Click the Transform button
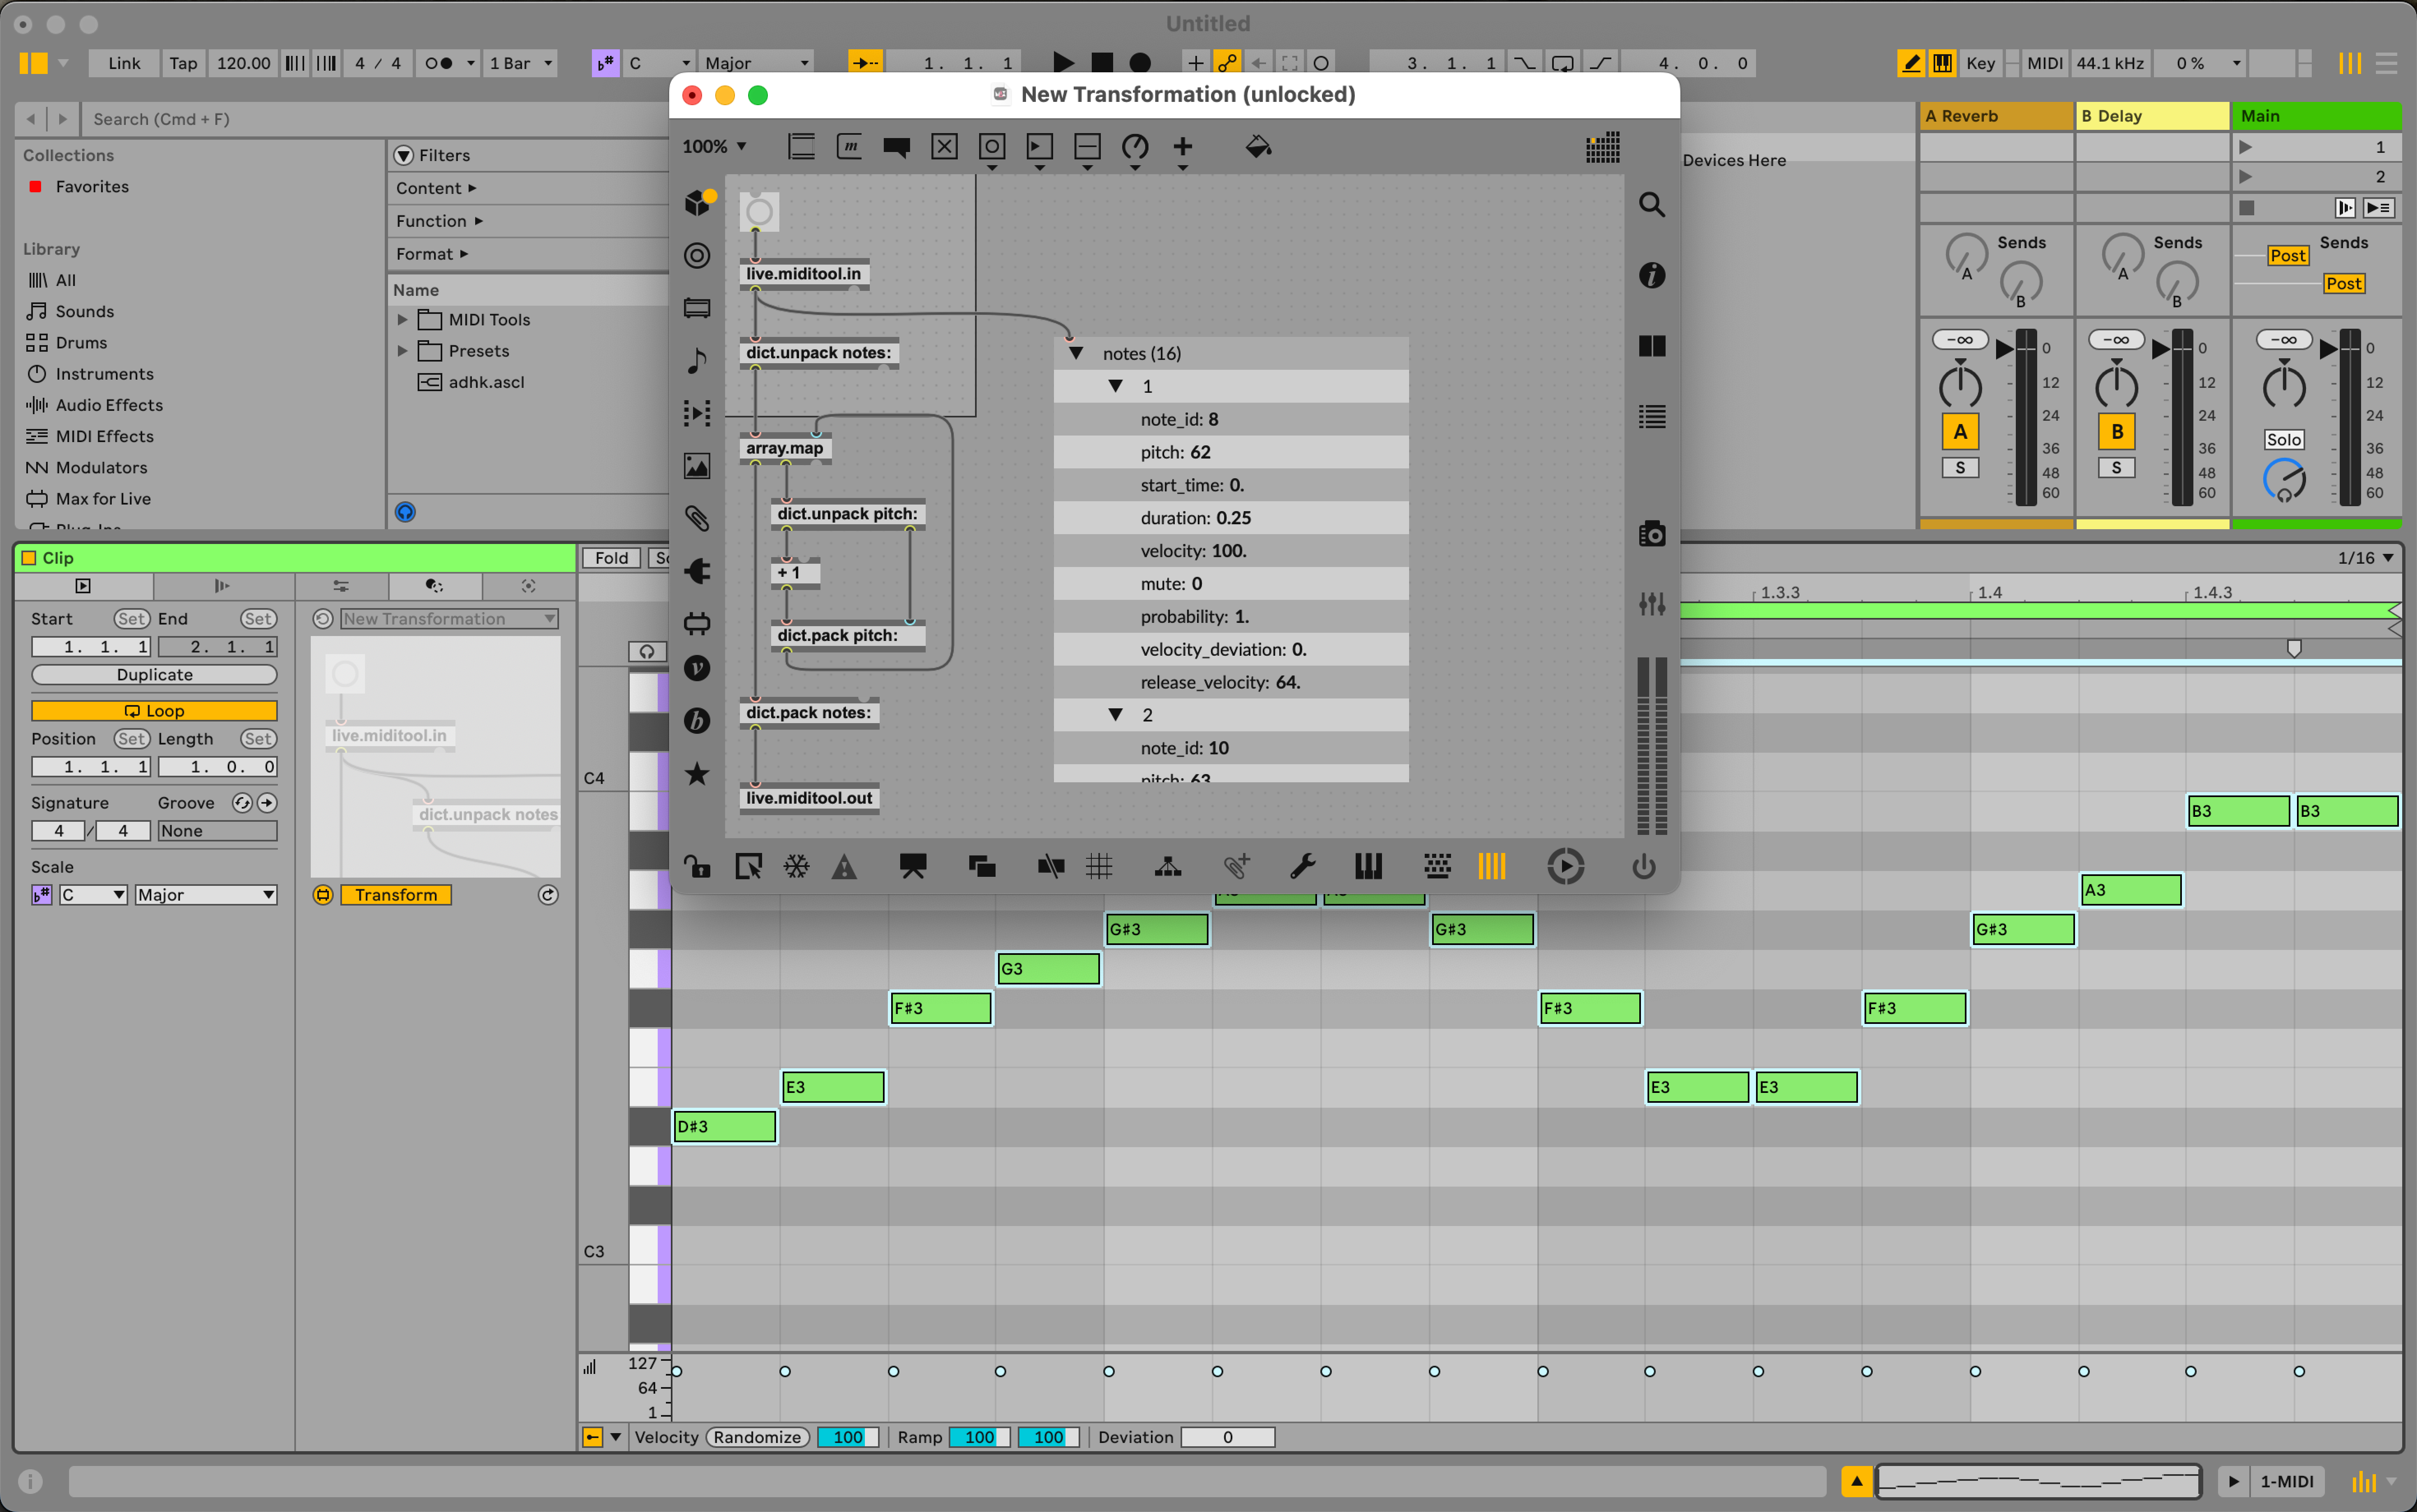Screen dimensions: 2417x1512 [396, 895]
